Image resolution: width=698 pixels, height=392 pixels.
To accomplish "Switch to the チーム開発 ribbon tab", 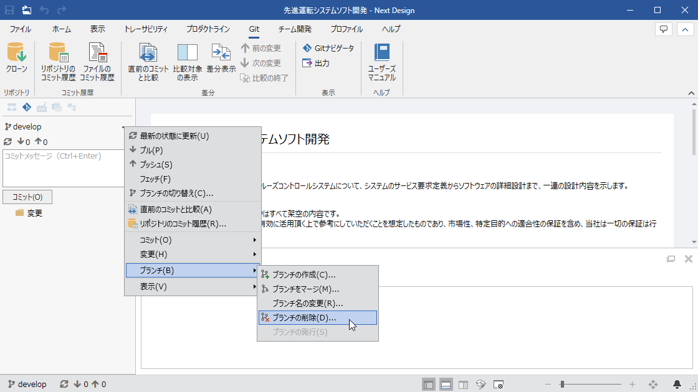I will tap(295, 29).
